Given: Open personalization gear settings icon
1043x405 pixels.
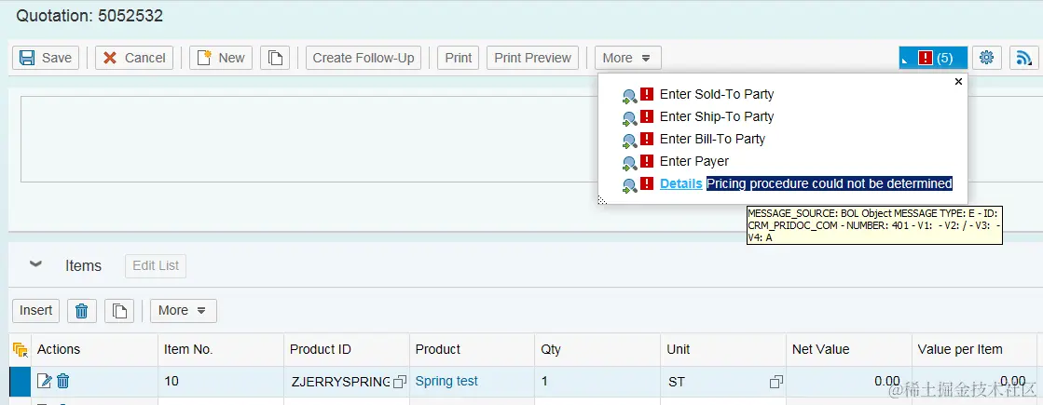Looking at the screenshot, I should click(x=987, y=58).
